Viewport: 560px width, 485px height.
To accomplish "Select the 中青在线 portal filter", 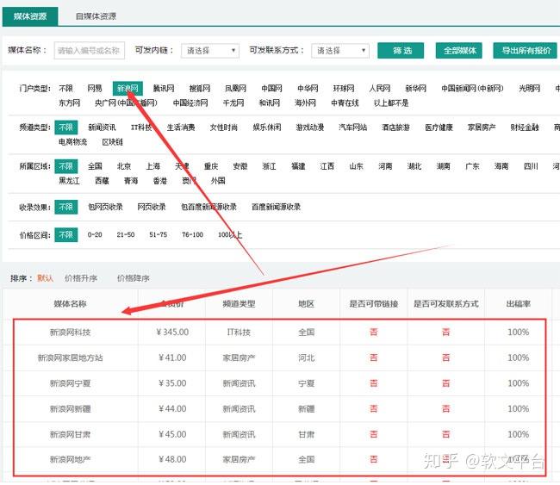I will pyautogui.click(x=345, y=103).
